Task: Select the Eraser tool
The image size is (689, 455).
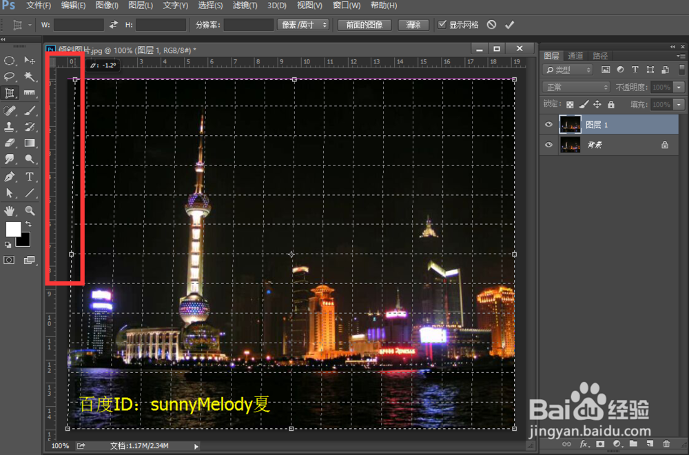Action: click(x=9, y=143)
